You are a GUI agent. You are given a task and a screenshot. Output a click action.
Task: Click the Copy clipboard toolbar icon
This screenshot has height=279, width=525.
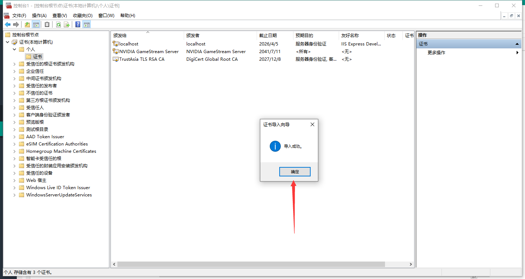[47, 24]
